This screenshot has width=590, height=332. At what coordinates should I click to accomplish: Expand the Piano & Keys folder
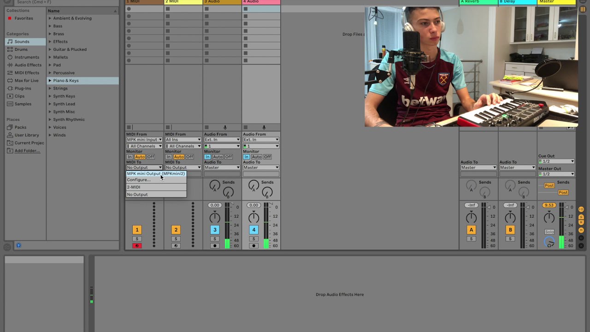50,81
